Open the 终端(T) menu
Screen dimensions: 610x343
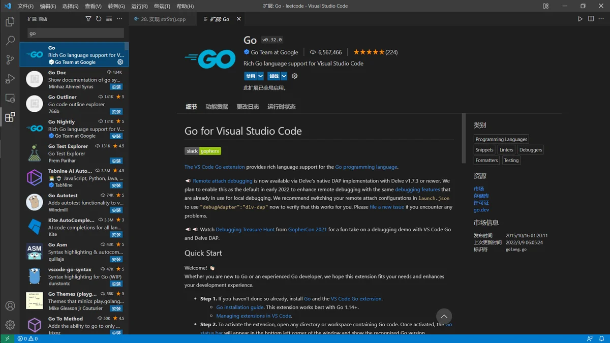coord(162,6)
